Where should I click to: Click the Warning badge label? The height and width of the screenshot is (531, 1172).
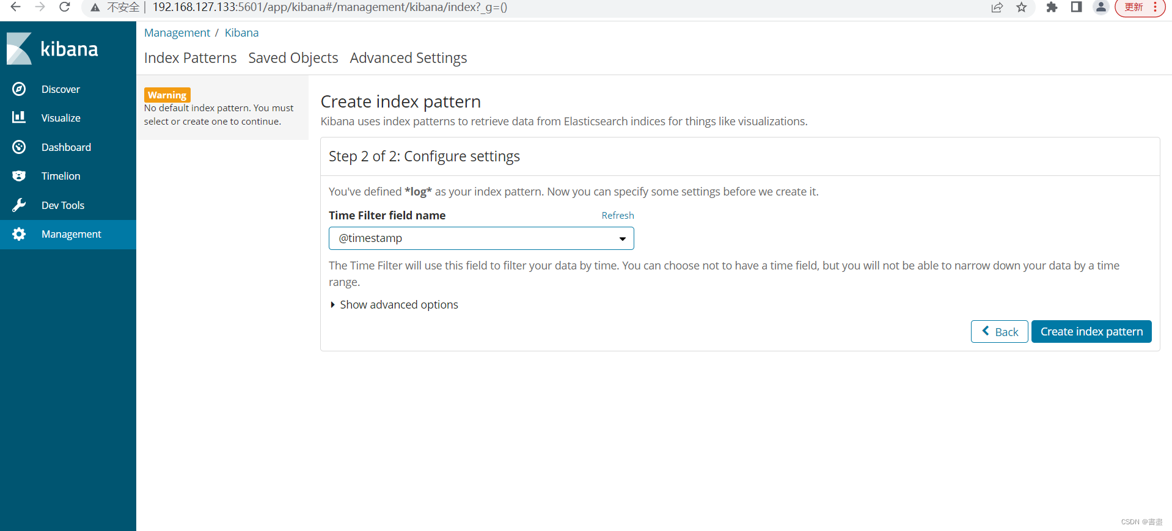pyautogui.click(x=167, y=95)
